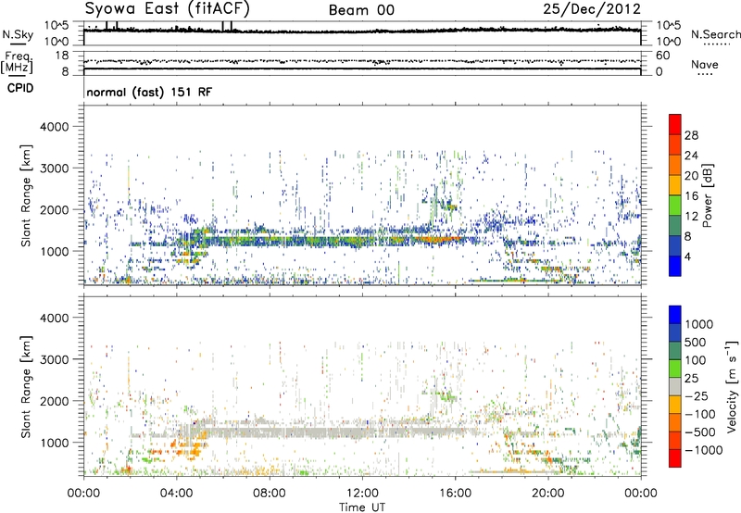This screenshot has height=513, width=741.
Task: Pick the light green 25–100 velocity segment
Action: (675, 369)
